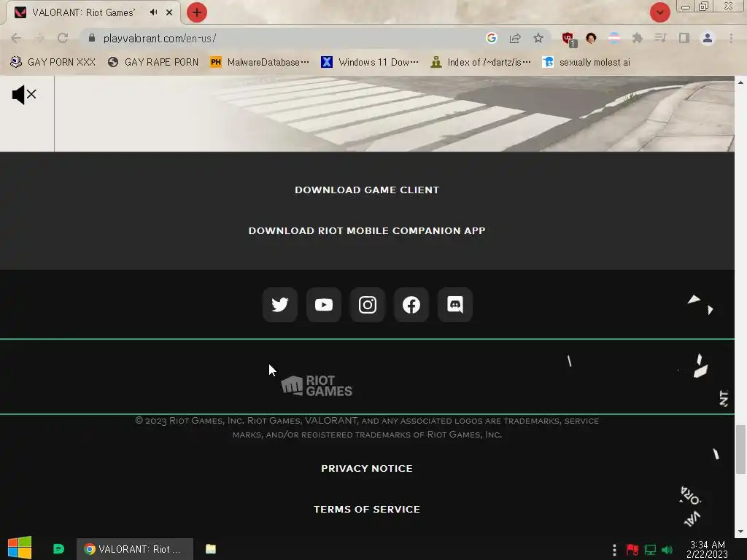
Task: Select the VALORANT: Riot Games tab
Action: point(93,12)
